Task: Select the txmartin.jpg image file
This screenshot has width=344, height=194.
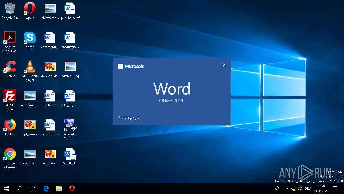Action: pyautogui.click(x=70, y=69)
